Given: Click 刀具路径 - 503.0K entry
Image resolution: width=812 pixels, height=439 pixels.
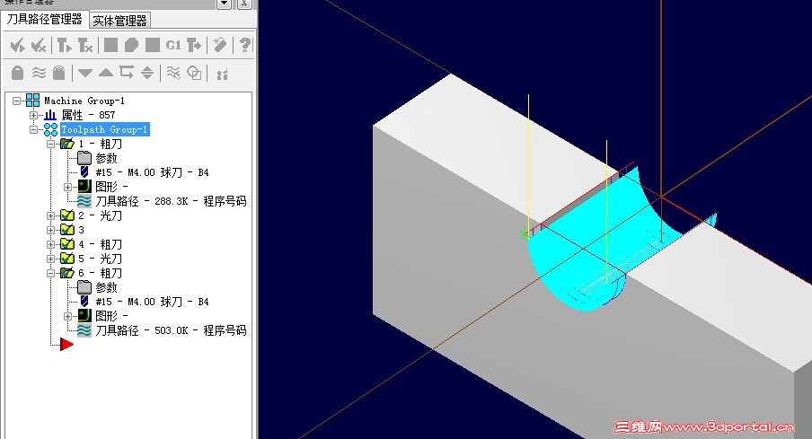Looking at the screenshot, I should (171, 330).
